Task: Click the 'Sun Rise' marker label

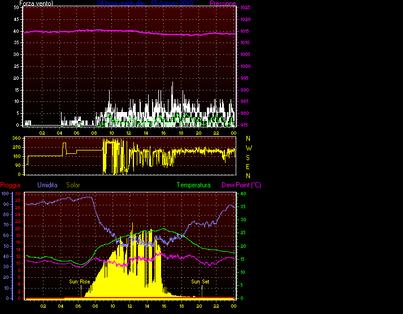Action: click(x=80, y=282)
